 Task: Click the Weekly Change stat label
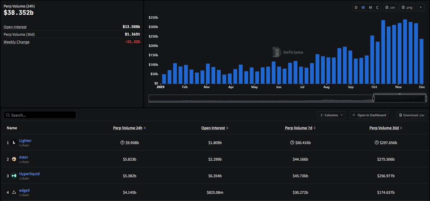click(16, 42)
